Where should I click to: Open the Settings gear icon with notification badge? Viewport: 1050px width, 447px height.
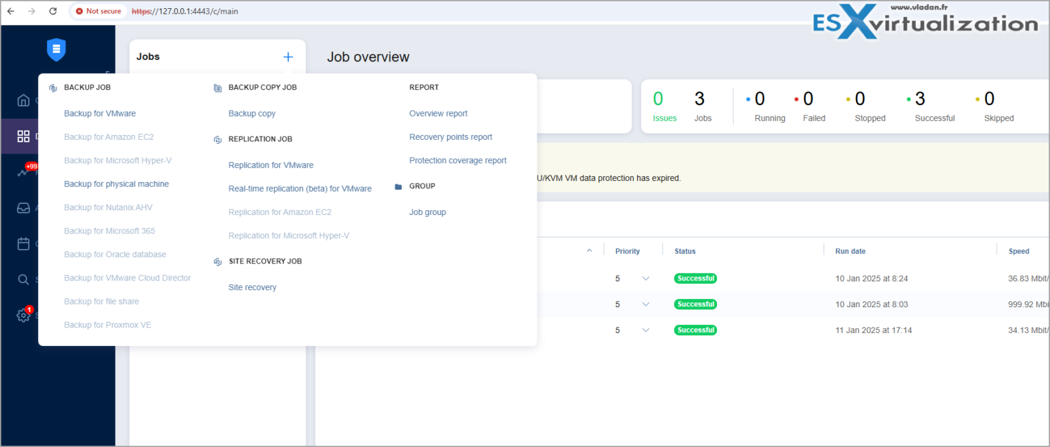23,315
